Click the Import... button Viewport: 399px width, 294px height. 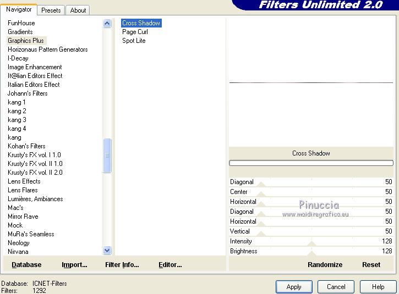(x=74, y=264)
